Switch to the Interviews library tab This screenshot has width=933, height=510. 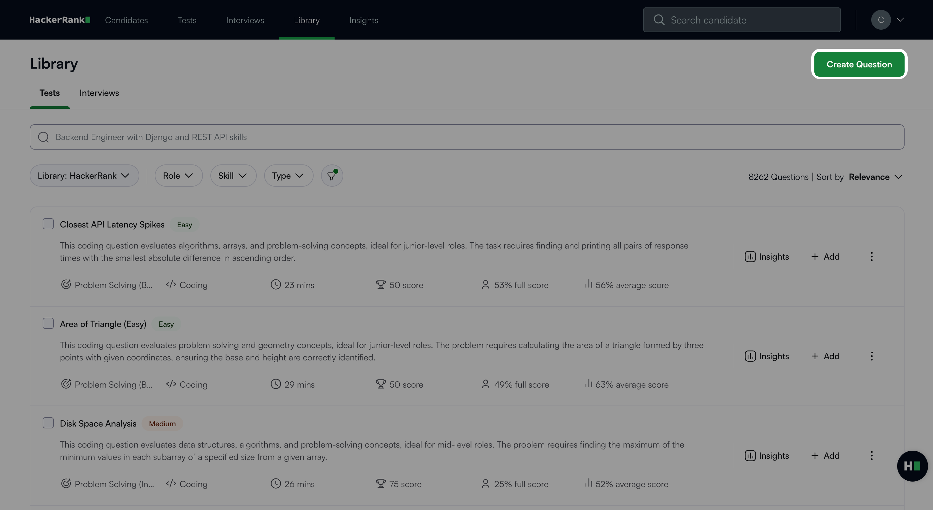tap(99, 93)
